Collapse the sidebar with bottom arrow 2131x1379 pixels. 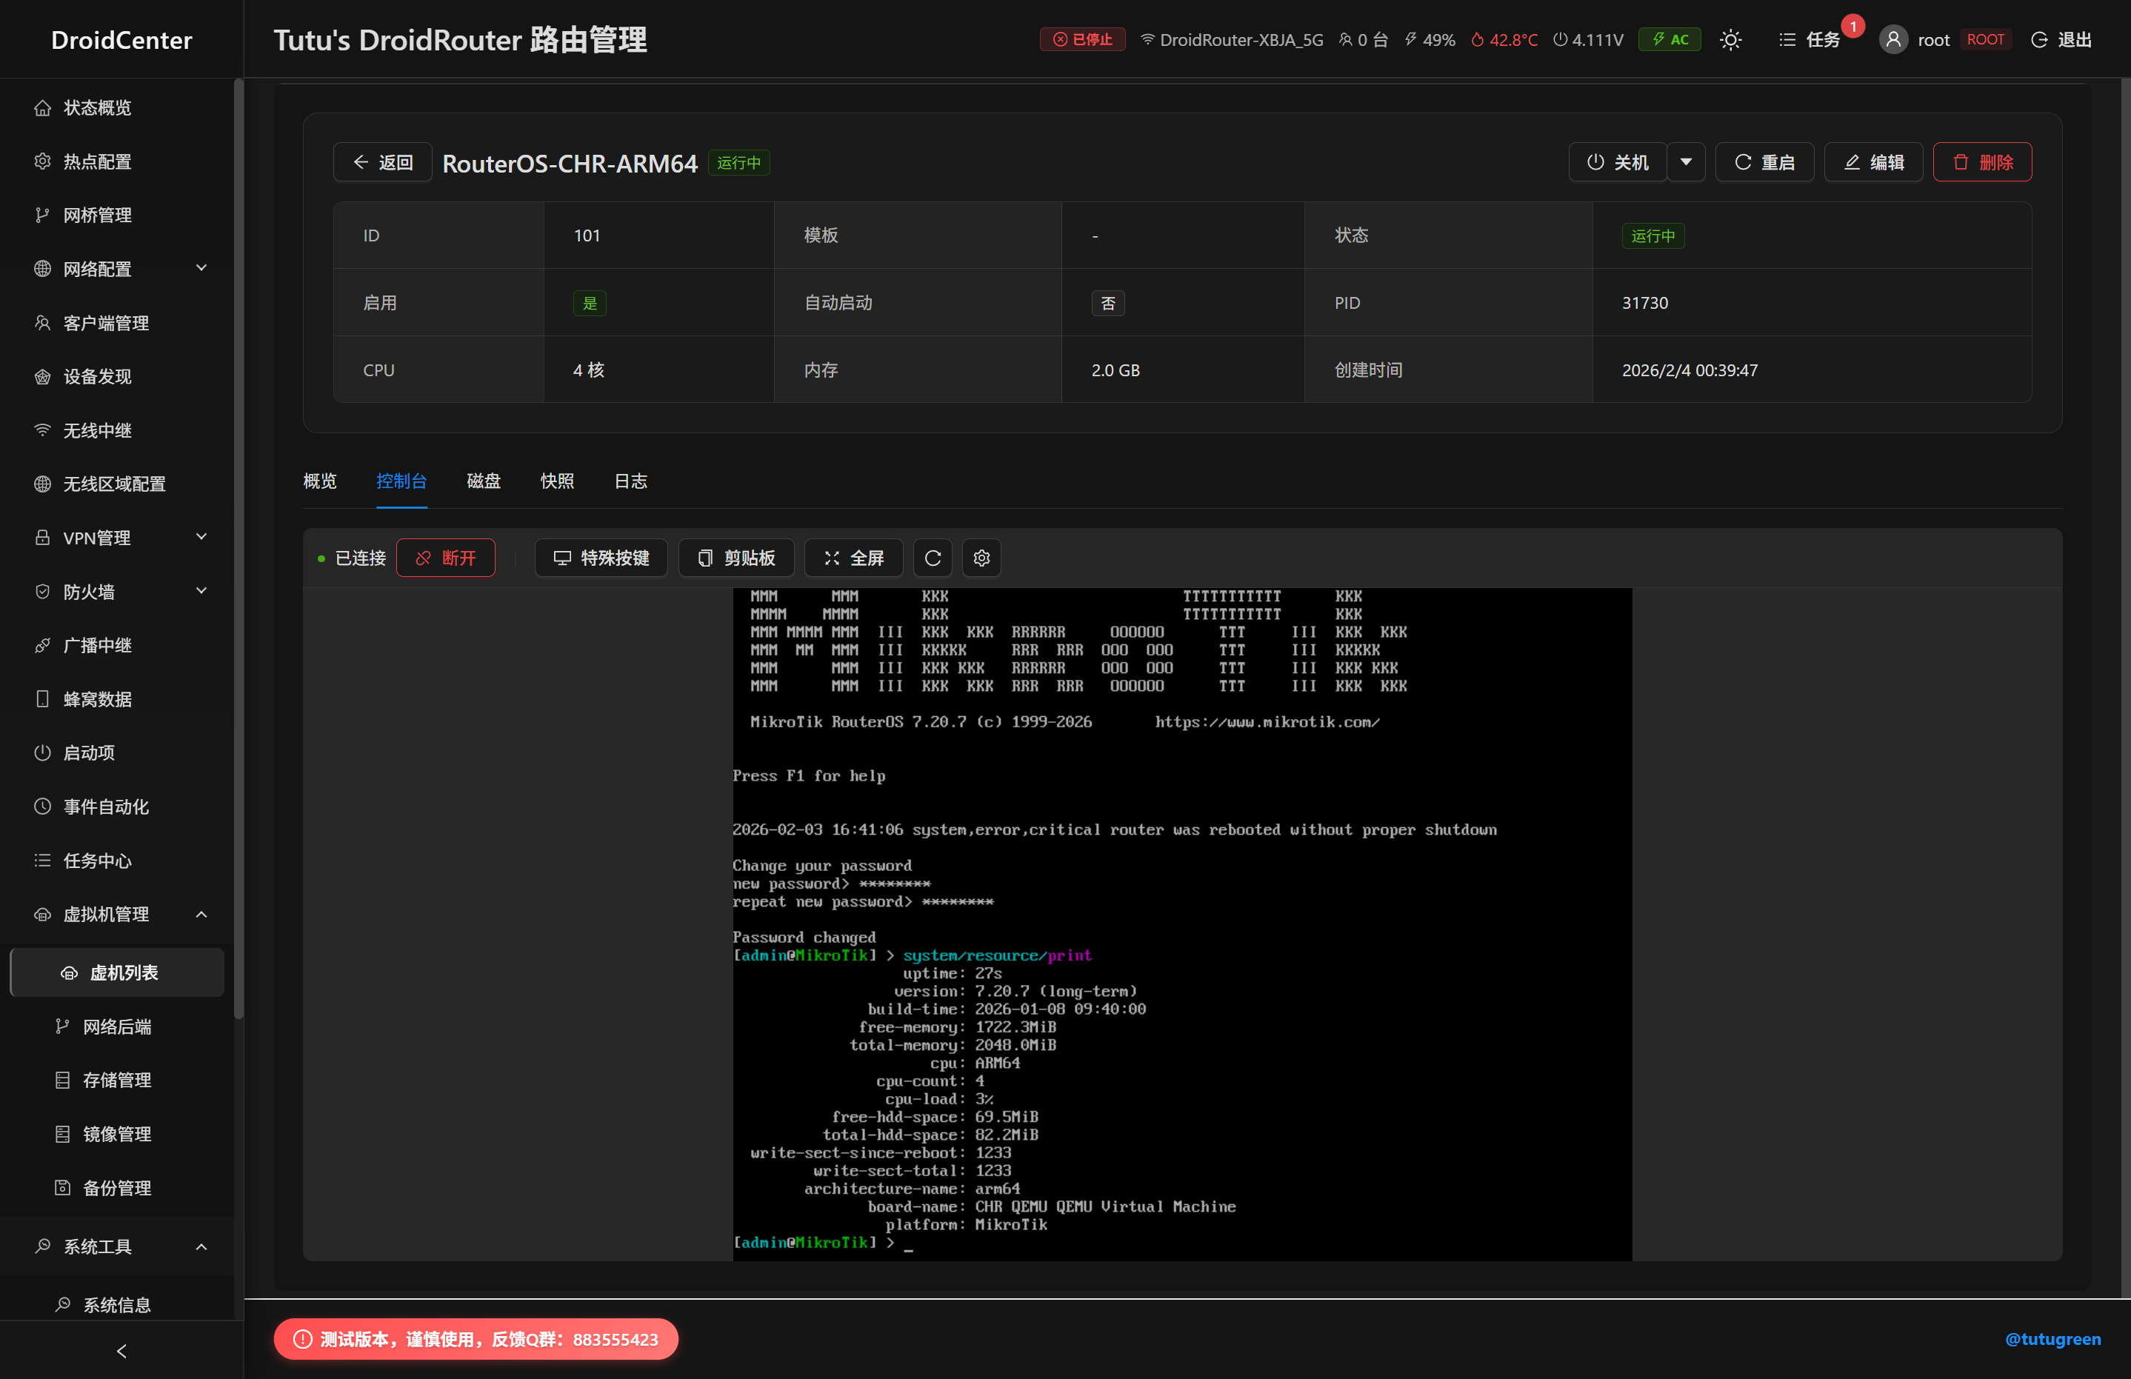[x=121, y=1350]
